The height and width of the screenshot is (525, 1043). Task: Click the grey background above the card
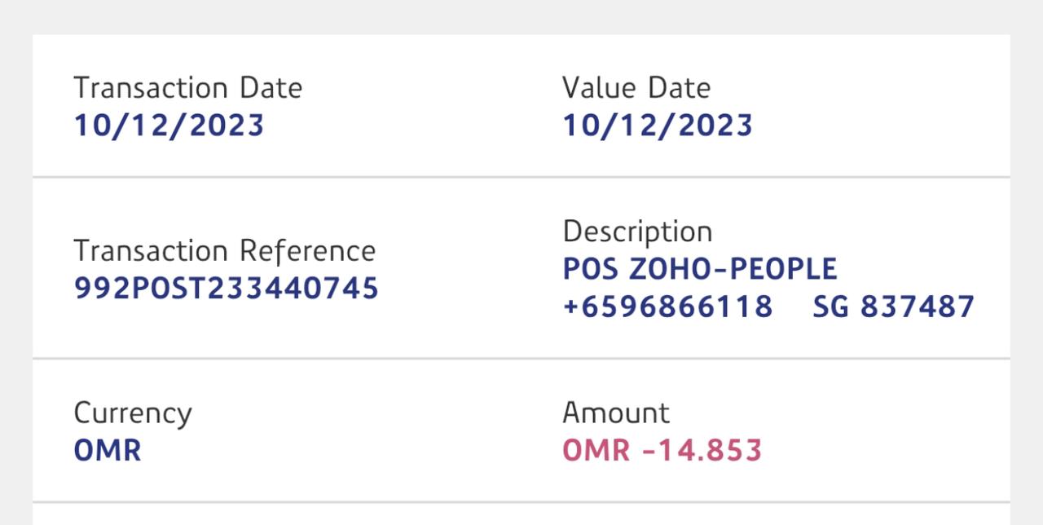[x=521, y=16]
